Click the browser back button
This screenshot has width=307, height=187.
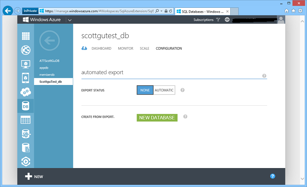[x=8, y=11]
